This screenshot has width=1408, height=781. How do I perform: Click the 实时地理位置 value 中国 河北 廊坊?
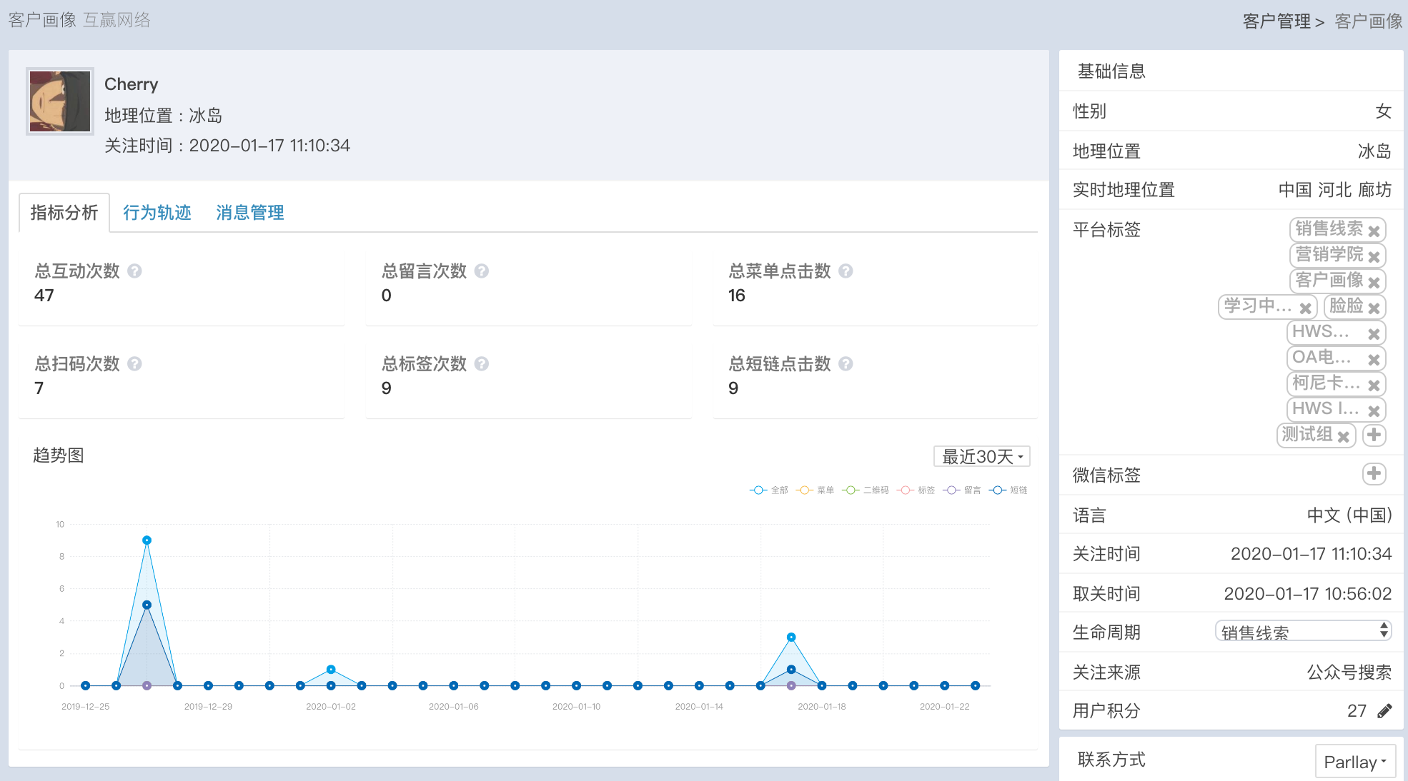[1335, 190]
